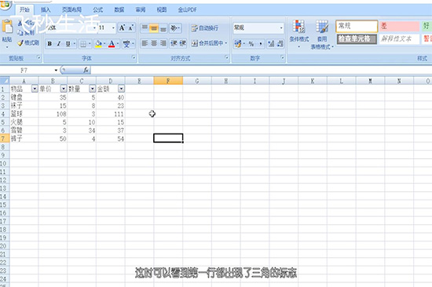Viewport: 432px width, 287px height.
Task: Open the number format 常规 dropdown
Action: coord(281,28)
